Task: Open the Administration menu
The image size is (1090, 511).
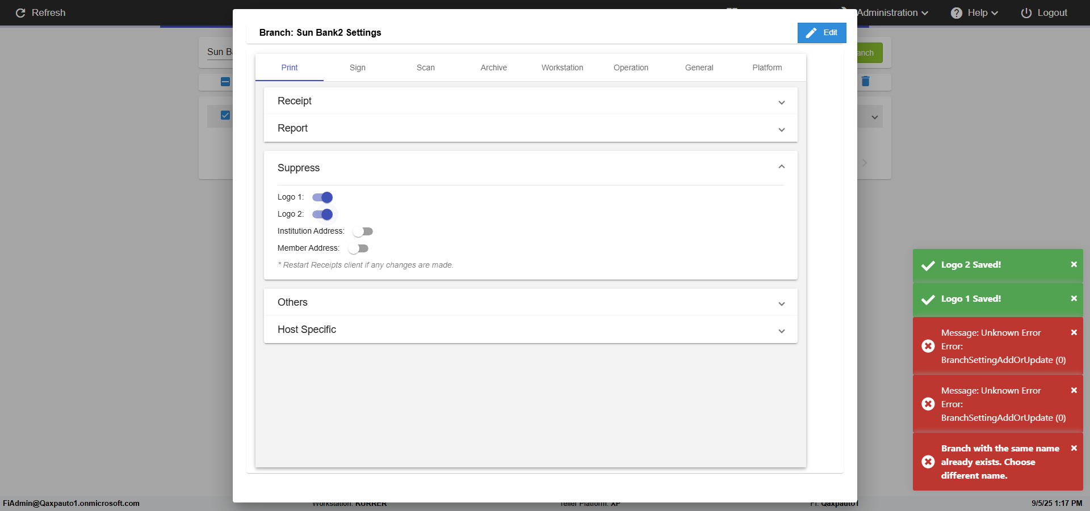Action: click(x=892, y=13)
